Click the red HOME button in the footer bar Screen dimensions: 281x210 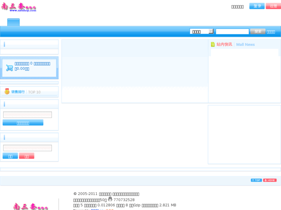pos(270,180)
